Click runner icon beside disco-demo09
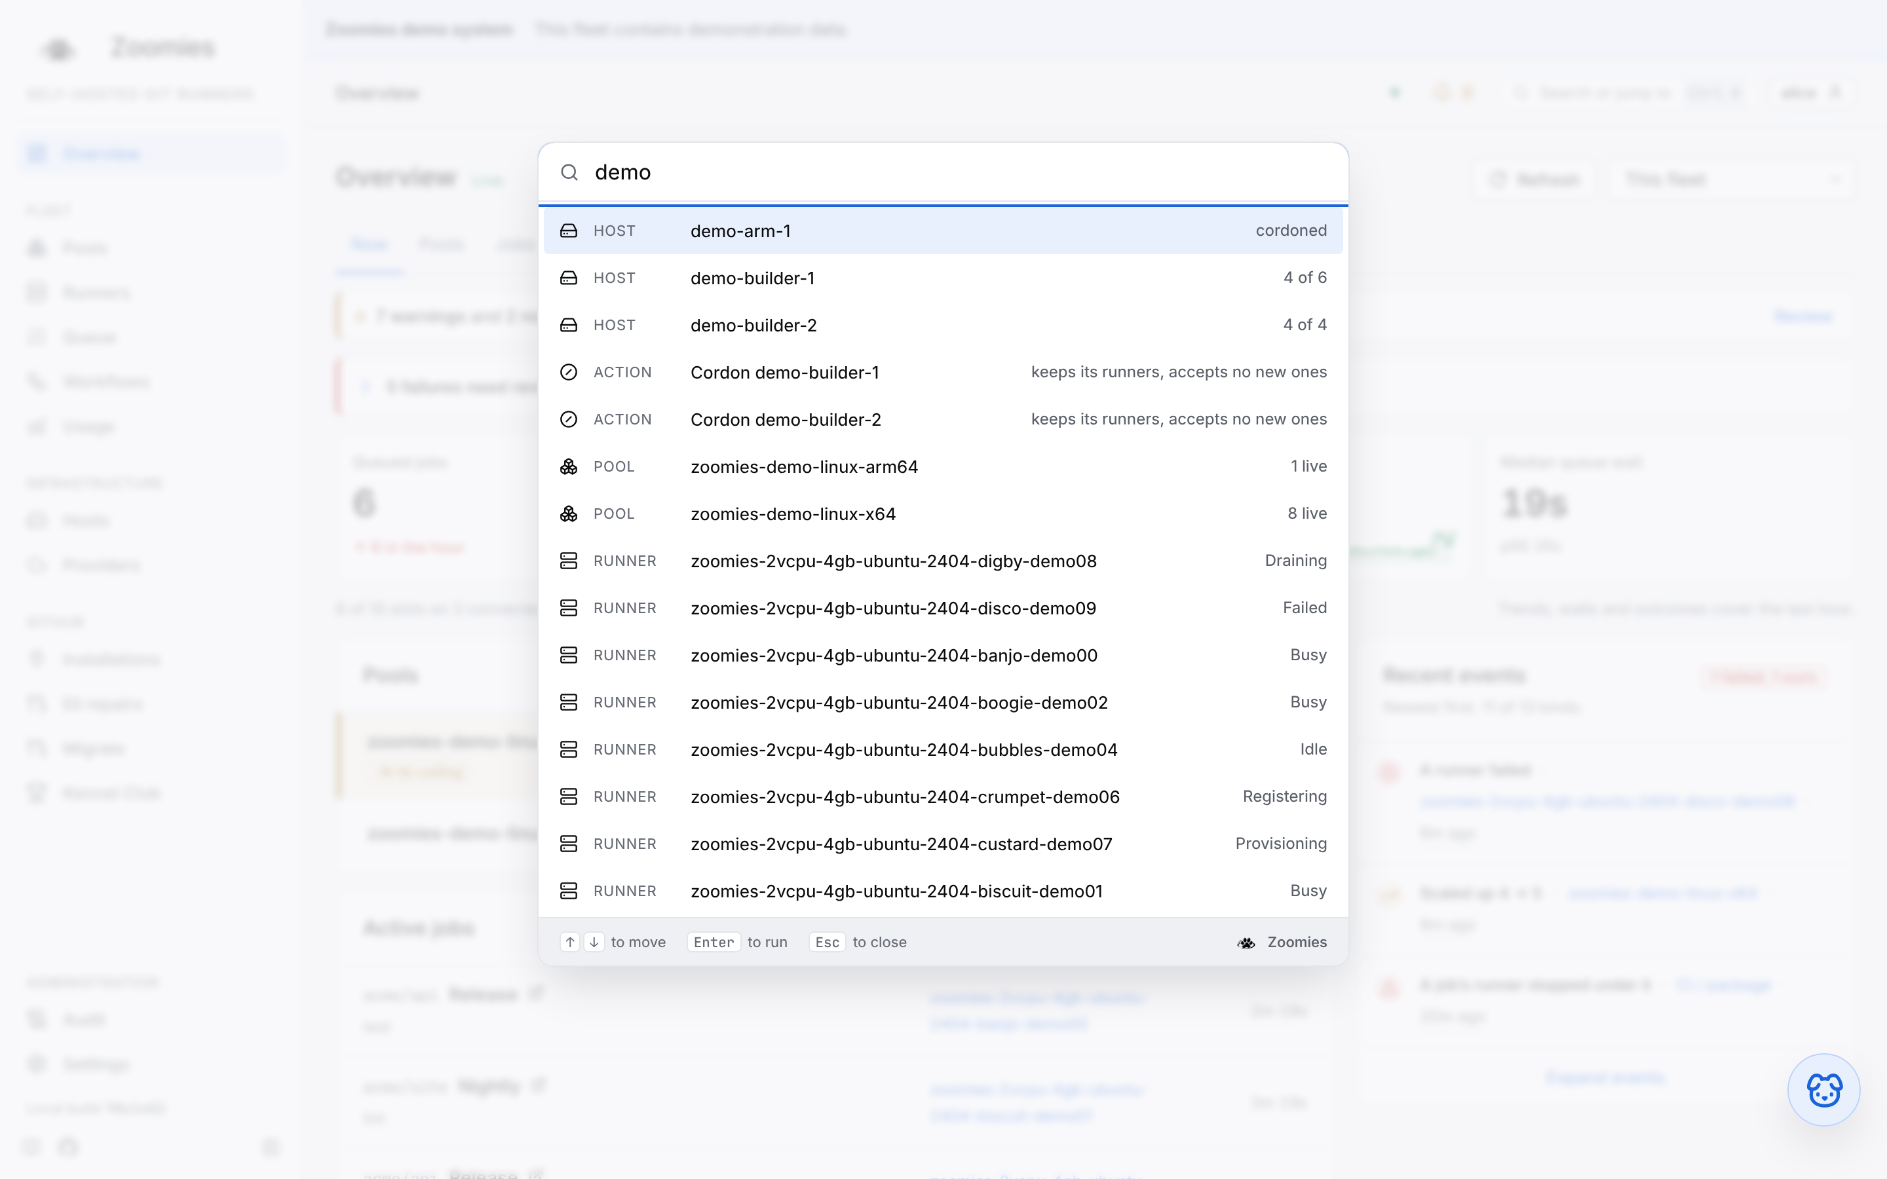1887x1179 pixels. 569,608
